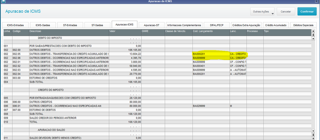Select SALDO CREDOR DO PERIODO ANTERIOR row
Viewport: 320px width, 140px height.
(157, 118)
